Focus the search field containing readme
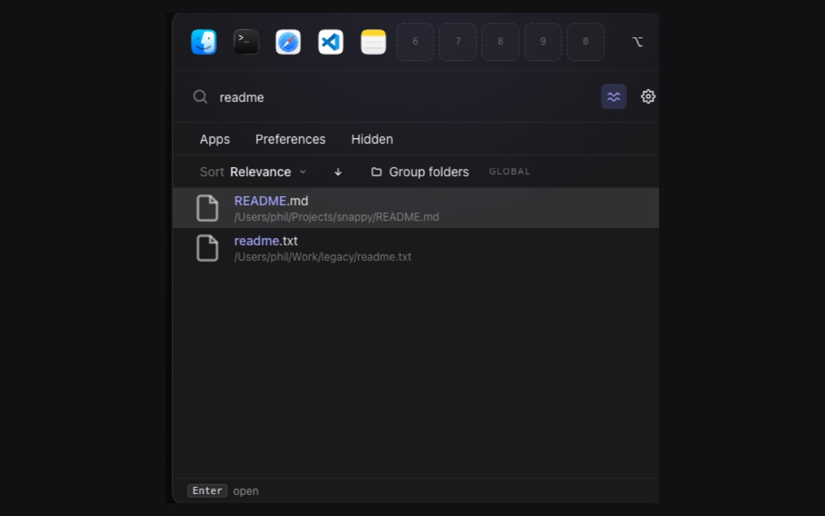This screenshot has width=825, height=516. coord(406,97)
